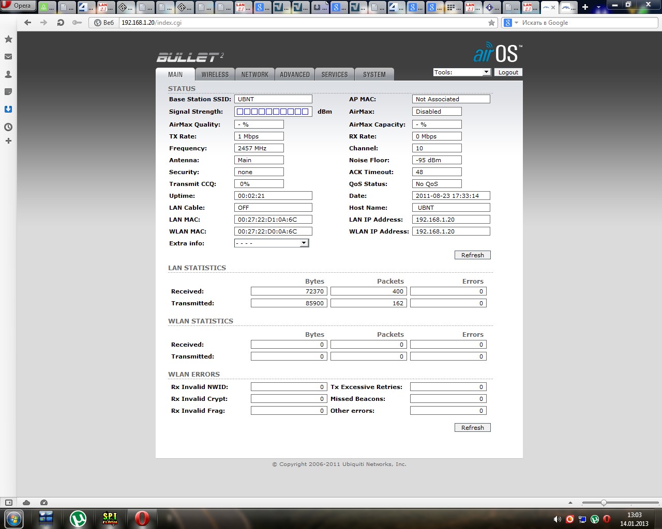The height and width of the screenshot is (529, 662).
Task: Open the closed tabs dropdown in the tab bar
Action: (x=599, y=7)
